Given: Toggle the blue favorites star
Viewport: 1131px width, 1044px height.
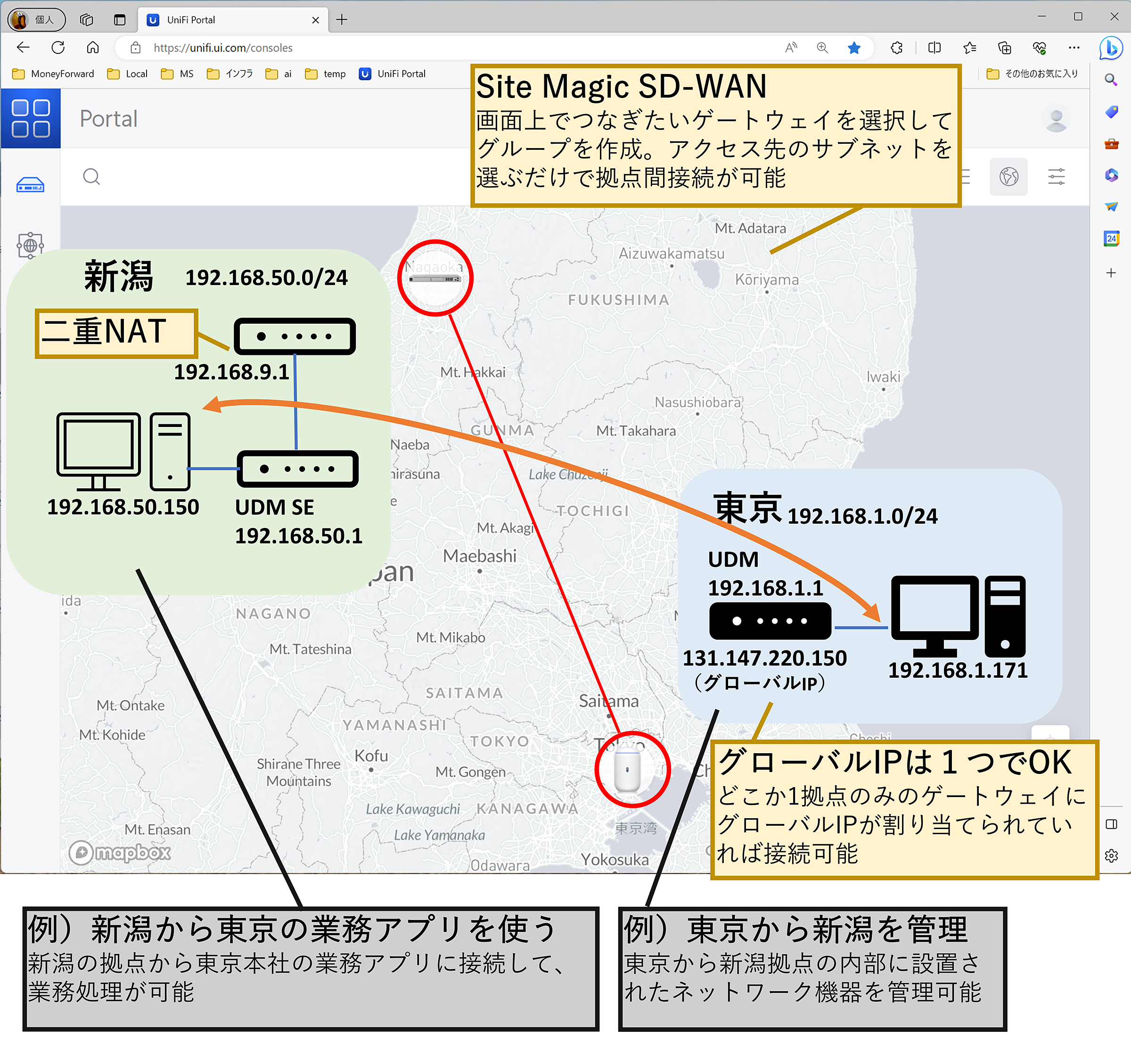Looking at the screenshot, I should [x=854, y=48].
